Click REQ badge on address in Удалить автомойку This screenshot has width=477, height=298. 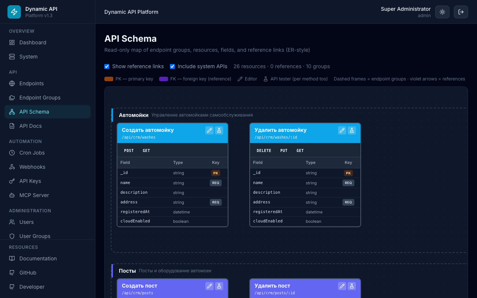pyautogui.click(x=348, y=202)
